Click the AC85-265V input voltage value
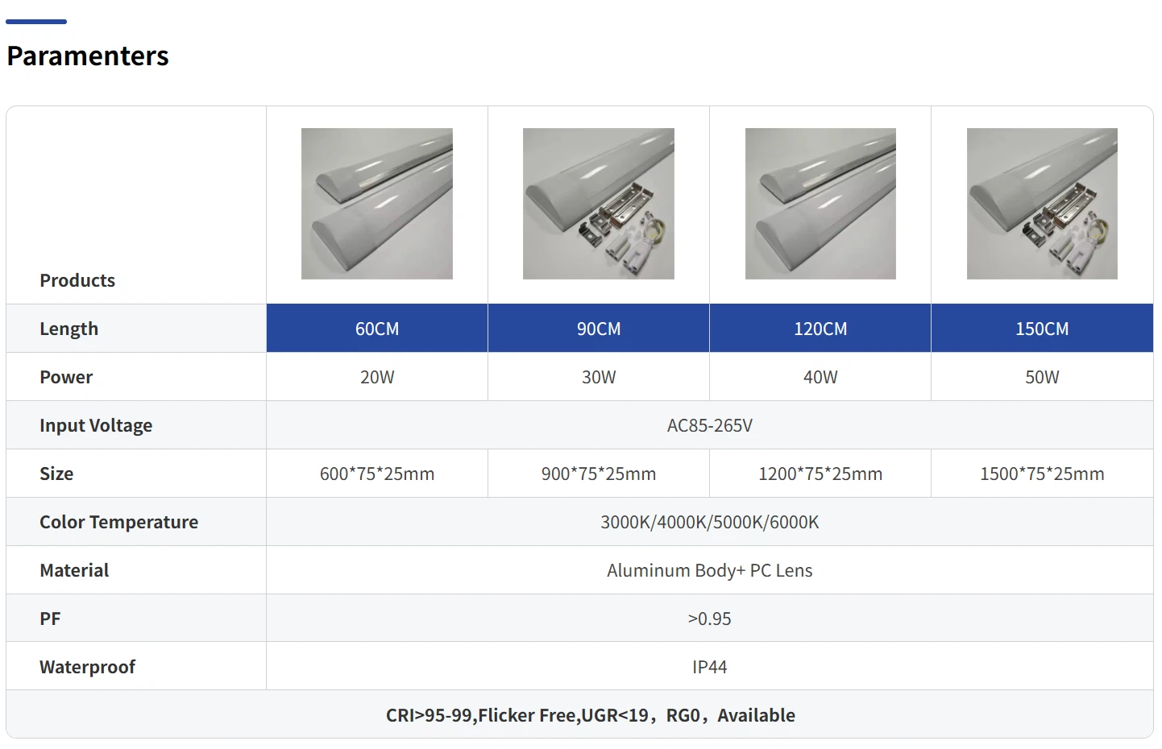1162x749 pixels. point(709,425)
